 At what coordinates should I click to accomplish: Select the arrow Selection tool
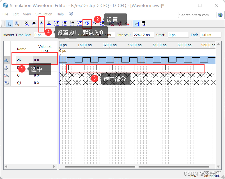coord(10,24)
